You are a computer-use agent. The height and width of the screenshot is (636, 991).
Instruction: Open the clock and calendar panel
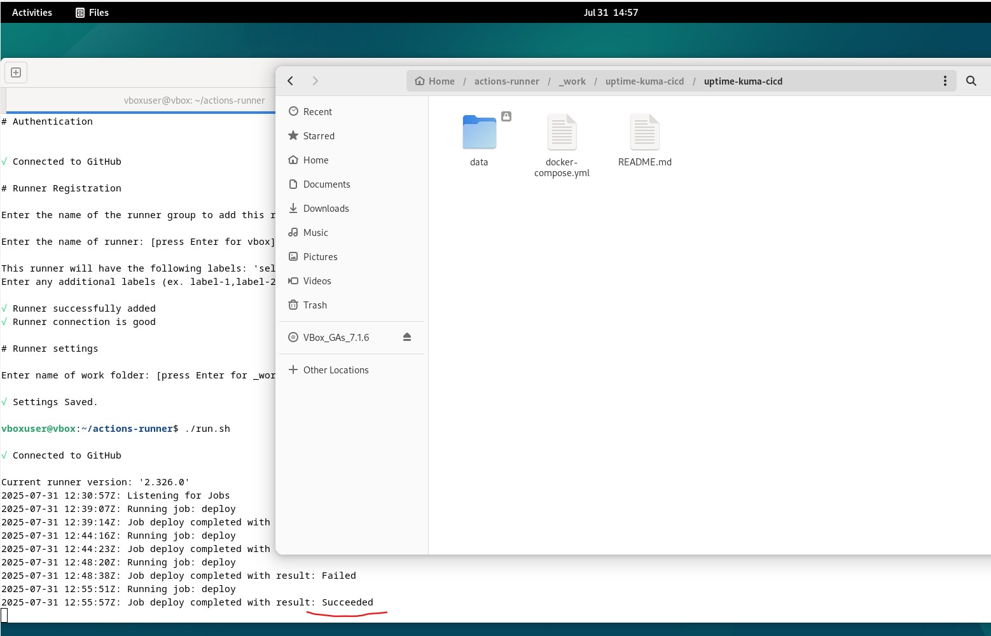(x=611, y=13)
